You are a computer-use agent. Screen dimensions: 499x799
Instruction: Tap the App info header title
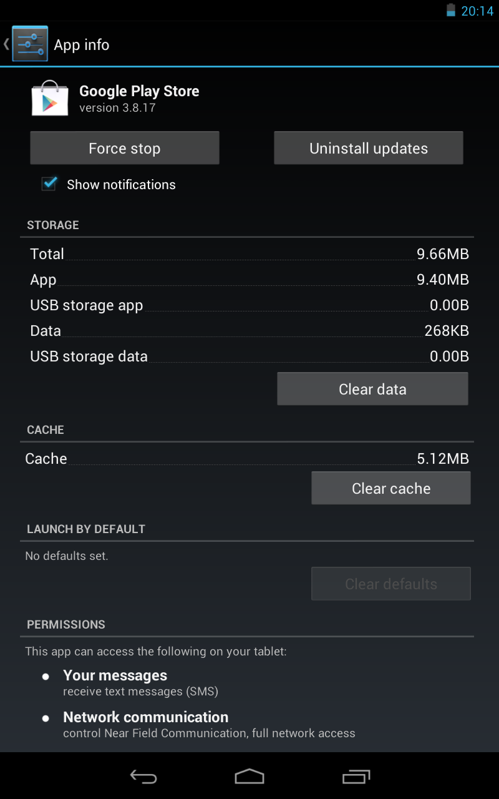[82, 45]
